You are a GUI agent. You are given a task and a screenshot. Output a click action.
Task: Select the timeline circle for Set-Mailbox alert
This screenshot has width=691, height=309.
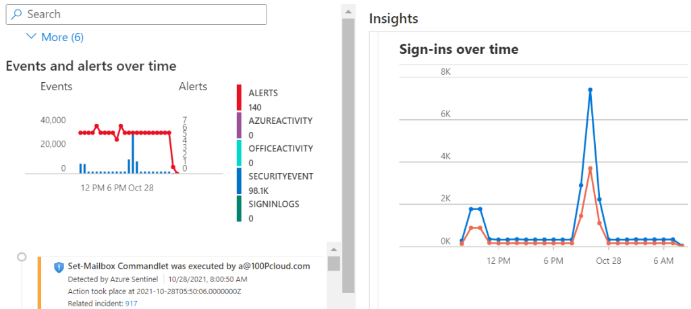click(x=22, y=256)
